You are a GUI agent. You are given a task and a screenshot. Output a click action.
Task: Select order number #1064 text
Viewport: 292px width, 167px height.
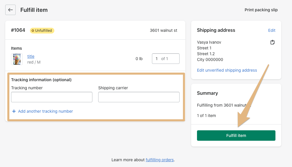pos(18,30)
